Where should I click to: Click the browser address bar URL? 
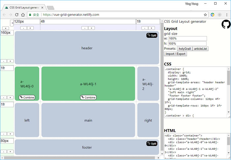[71, 15]
